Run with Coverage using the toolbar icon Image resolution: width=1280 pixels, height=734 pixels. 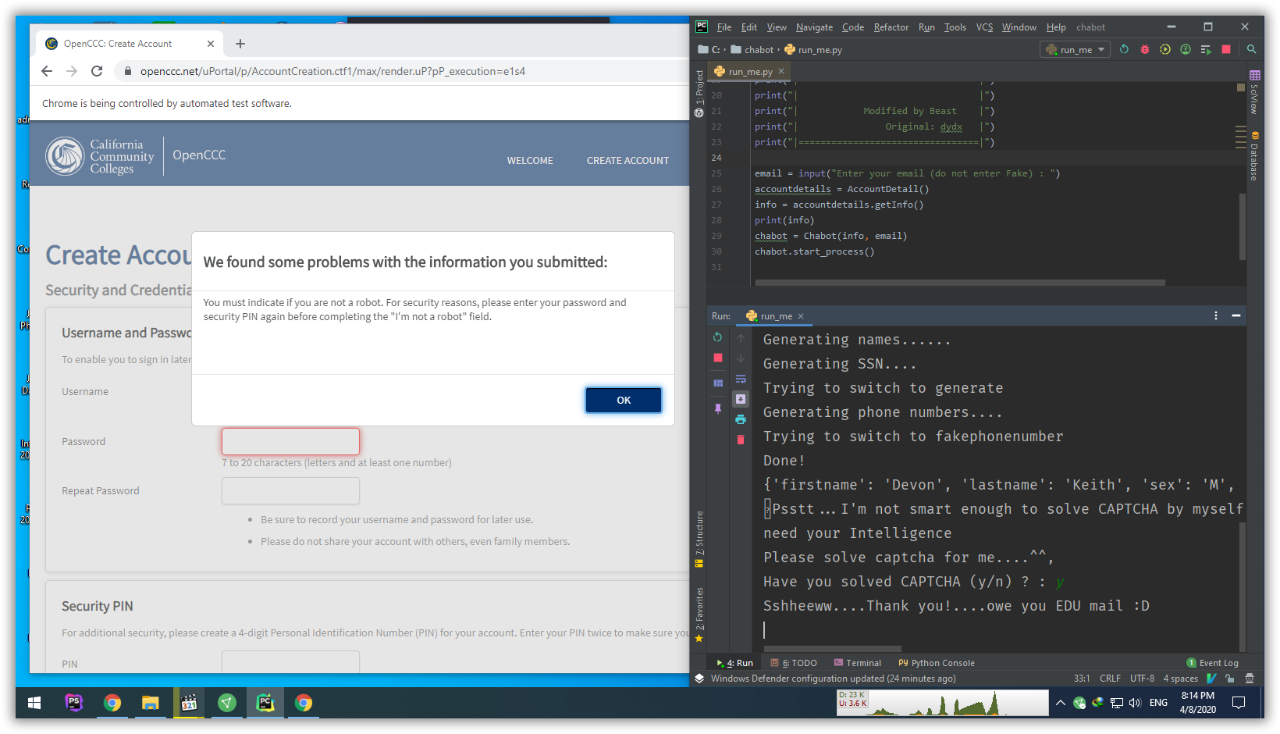click(1165, 49)
